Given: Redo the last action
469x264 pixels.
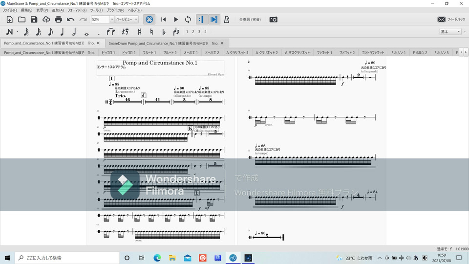Looking at the screenshot, I should (83, 20).
